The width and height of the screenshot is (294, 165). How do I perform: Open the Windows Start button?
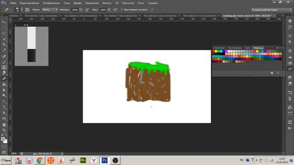[6, 160]
